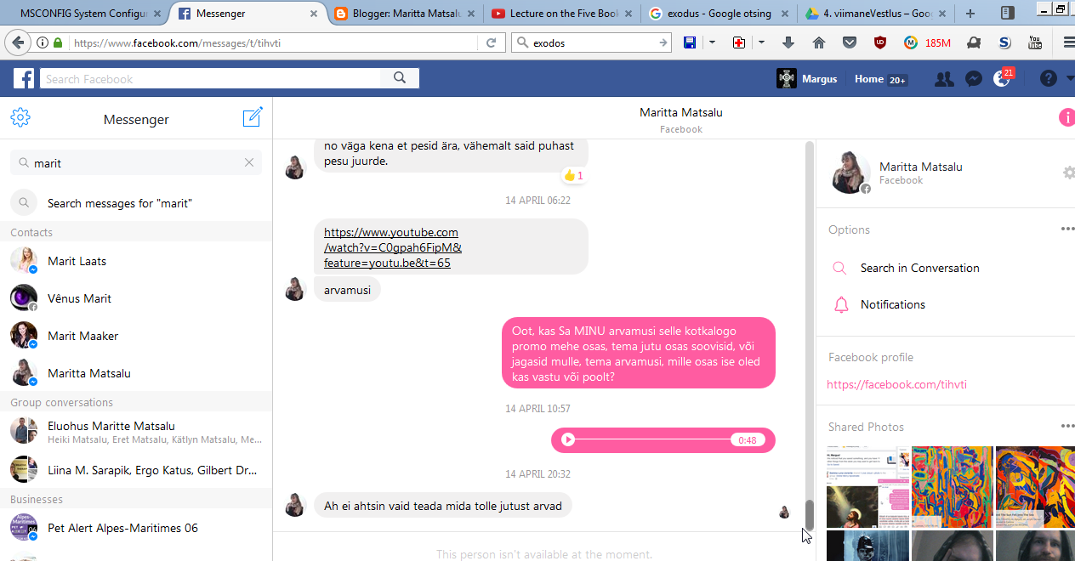This screenshot has width=1075, height=561.
Task: Open a new browser tab
Action: click(970, 14)
